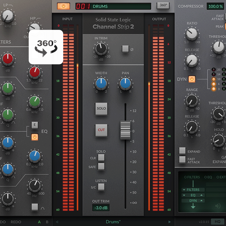The width and height of the screenshot is (226, 226).
Task: Click the blue WIDTH knob
Action: 101,83
